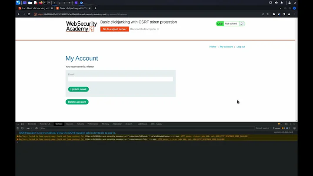313x176 pixels.
Task: Toggle the DevTools device toolbar
Action: point(22,124)
